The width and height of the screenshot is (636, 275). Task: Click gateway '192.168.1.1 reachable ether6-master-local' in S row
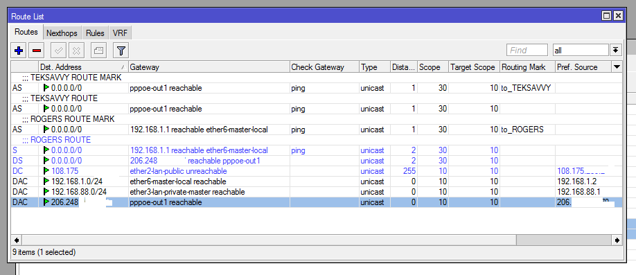point(199,150)
